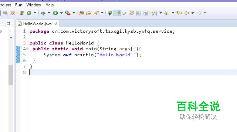This screenshot has height=132, width=237.
Task: Open the Back history dropdown arrow
Action: [192, 13]
